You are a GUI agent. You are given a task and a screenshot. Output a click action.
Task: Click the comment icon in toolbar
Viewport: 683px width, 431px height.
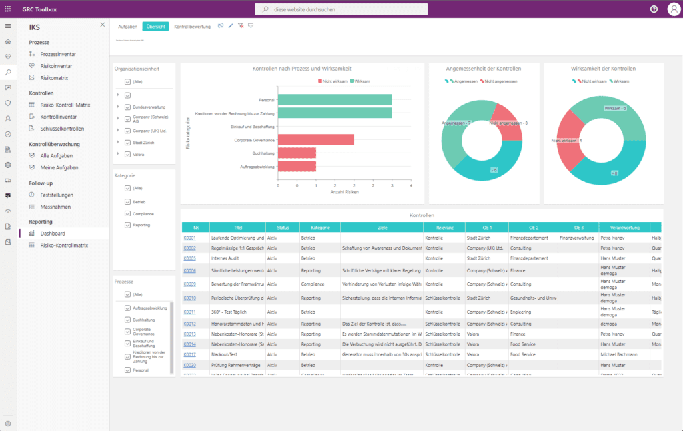point(251,26)
